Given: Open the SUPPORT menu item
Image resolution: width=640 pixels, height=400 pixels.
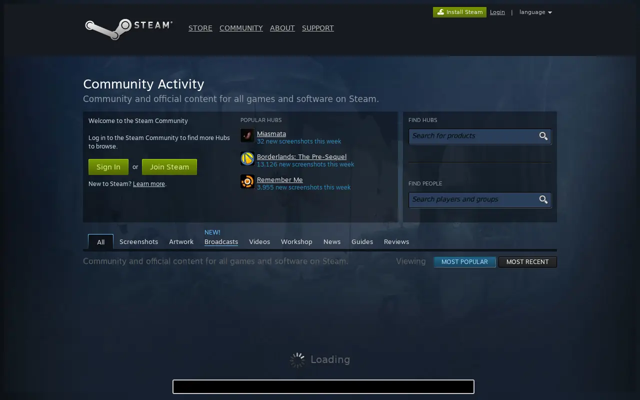Looking at the screenshot, I should click(318, 28).
